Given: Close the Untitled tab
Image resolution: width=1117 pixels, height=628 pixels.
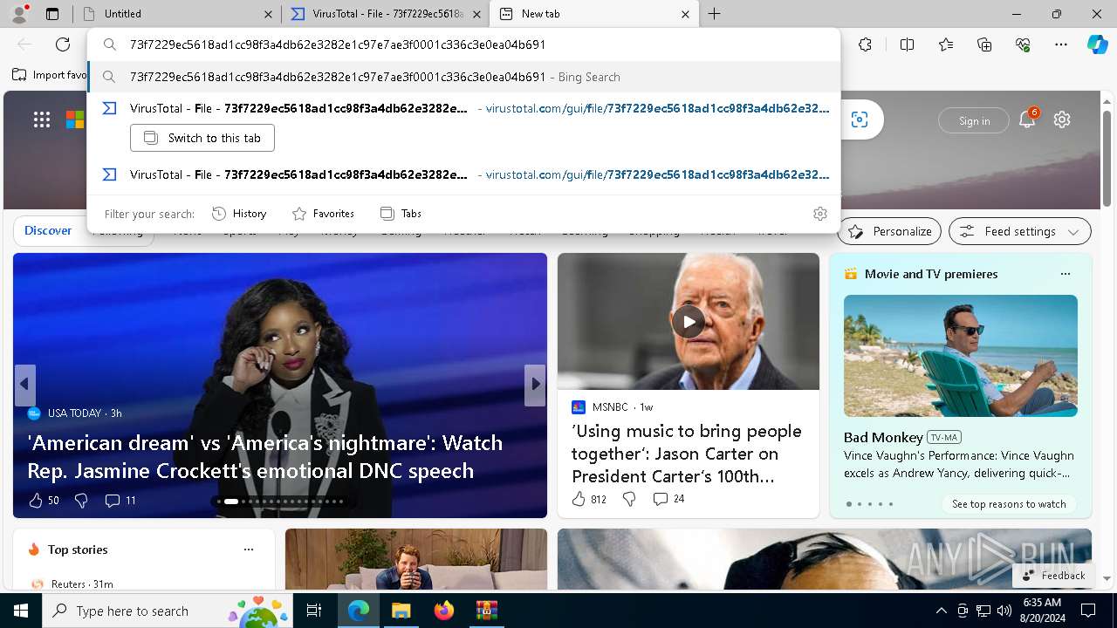Looking at the screenshot, I should click(x=268, y=14).
